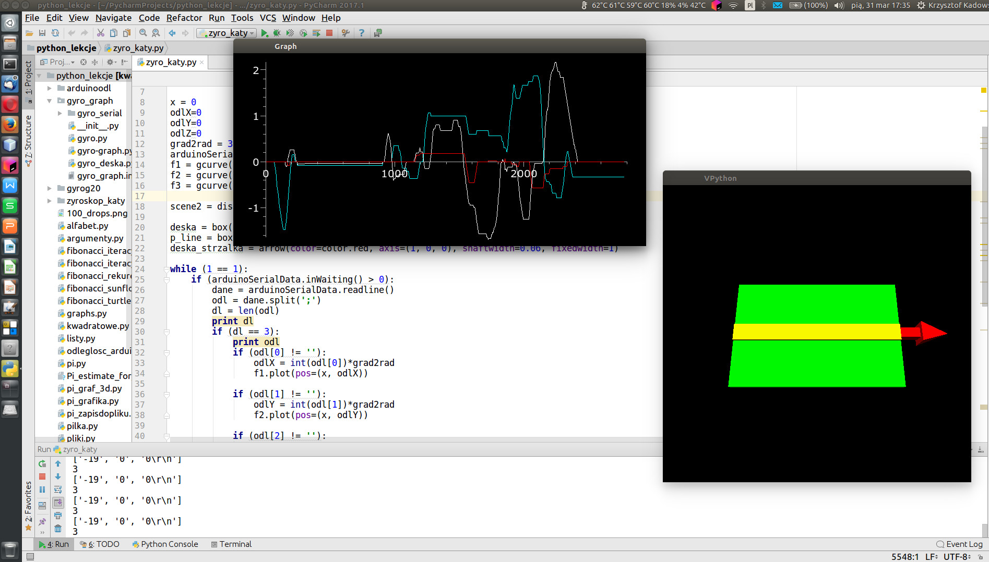Expand the zyroskop_katy folder
The image size is (989, 562).
click(50, 201)
